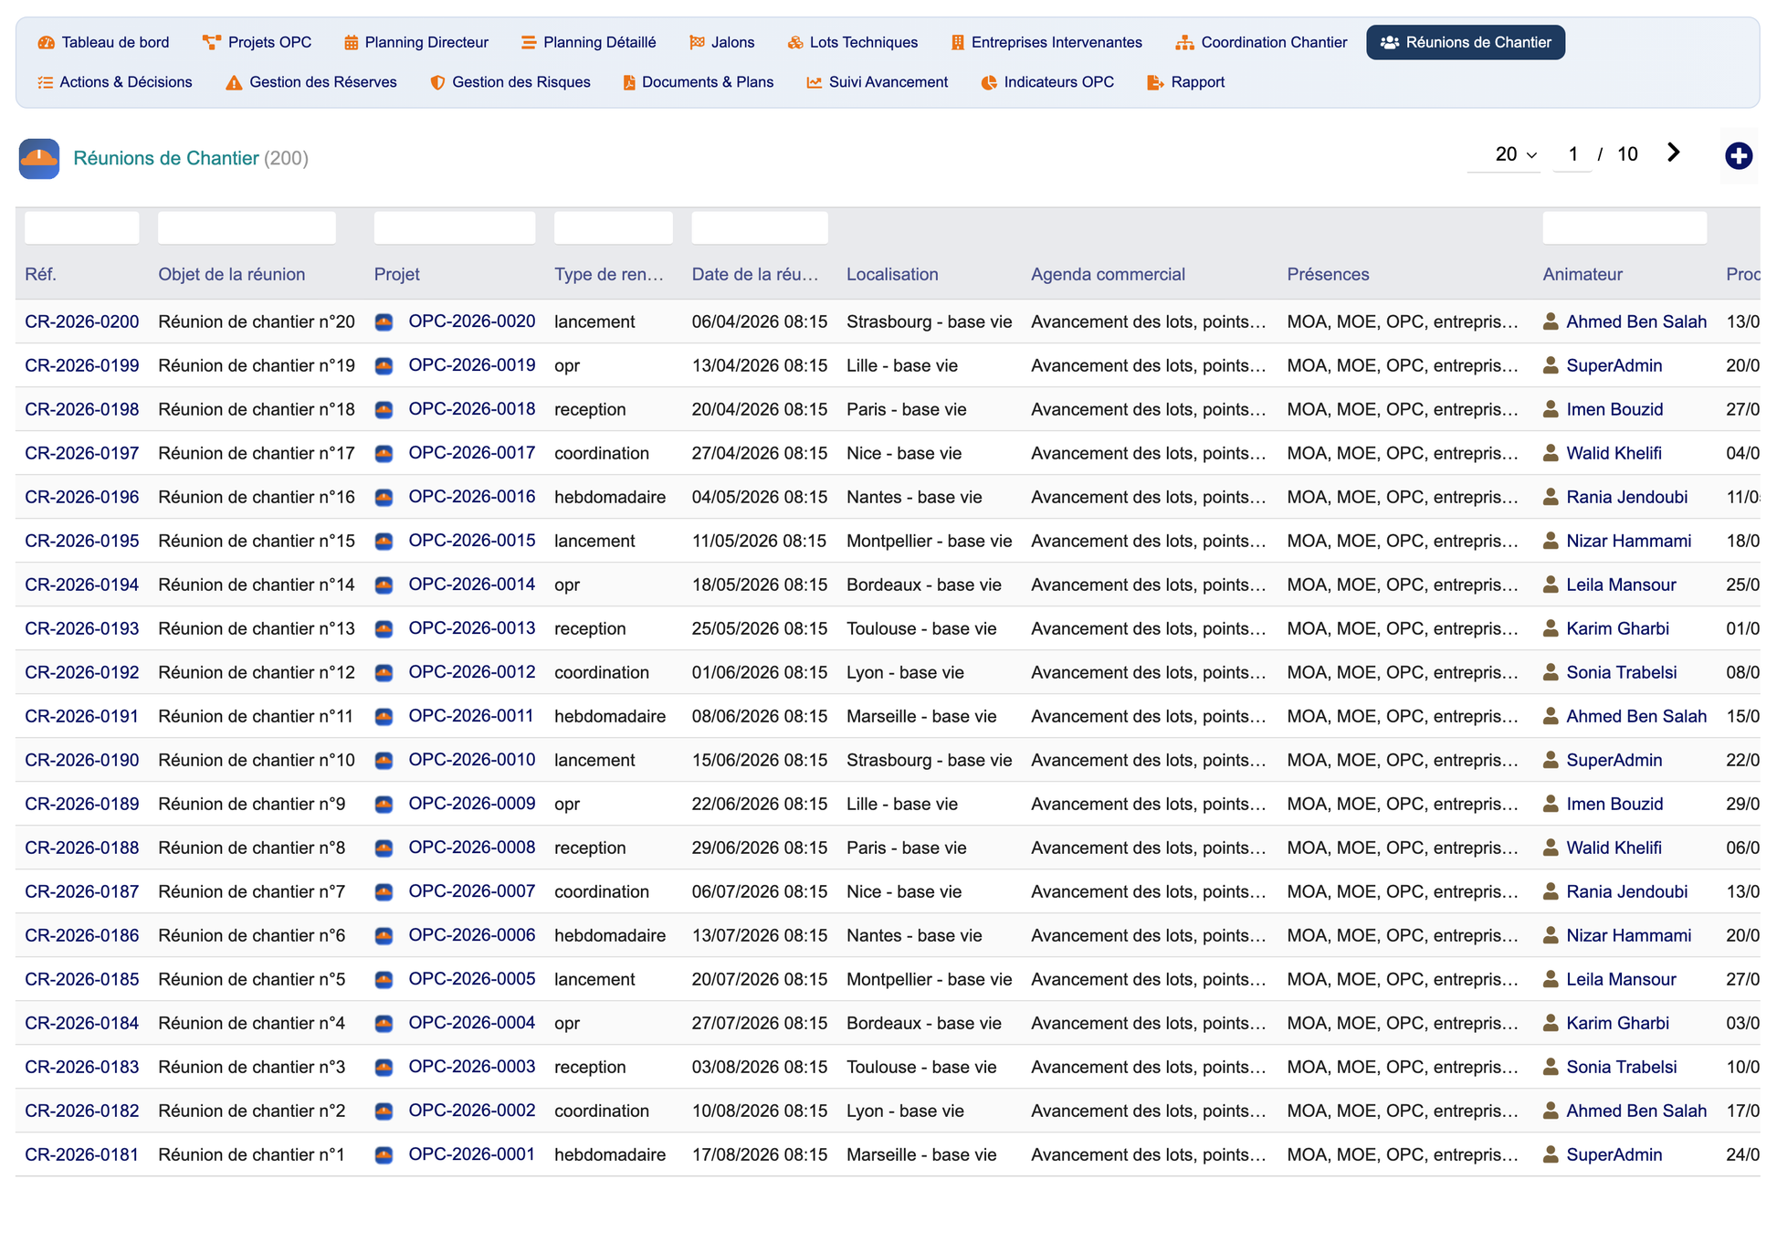The image size is (1777, 1243).
Task: Click the Coordination Chantier hierarchy icon
Action: 1184,42
